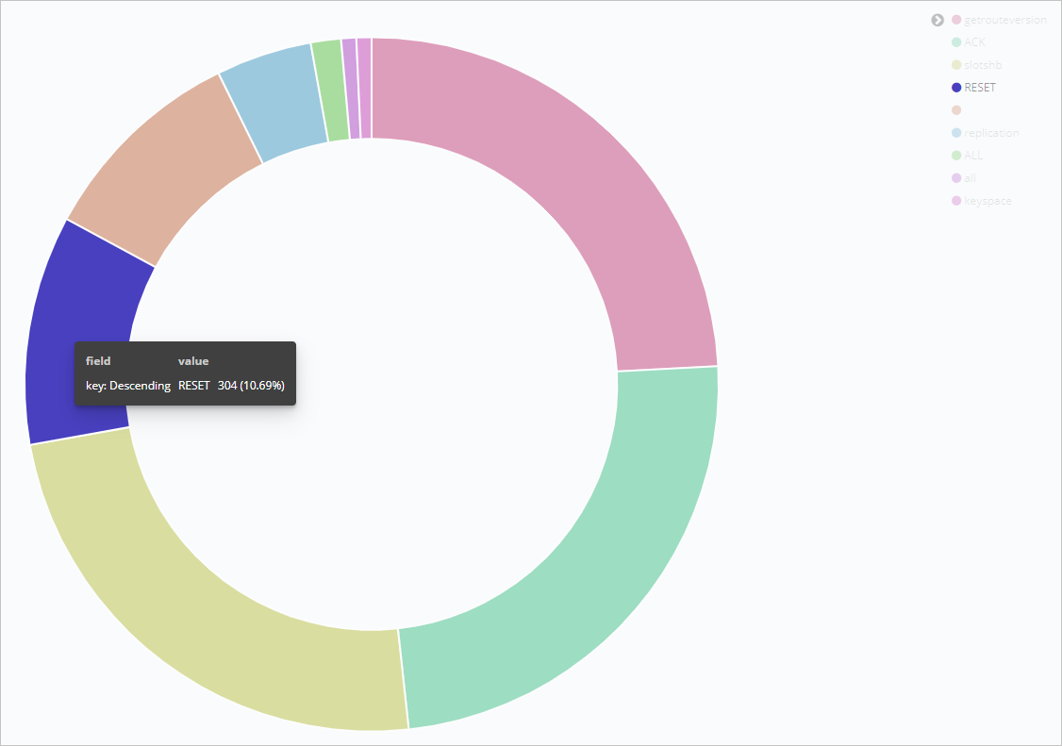Viewport: 1062px width, 746px height.
Task: Click the lowercase all legend entry
Action: pos(964,178)
